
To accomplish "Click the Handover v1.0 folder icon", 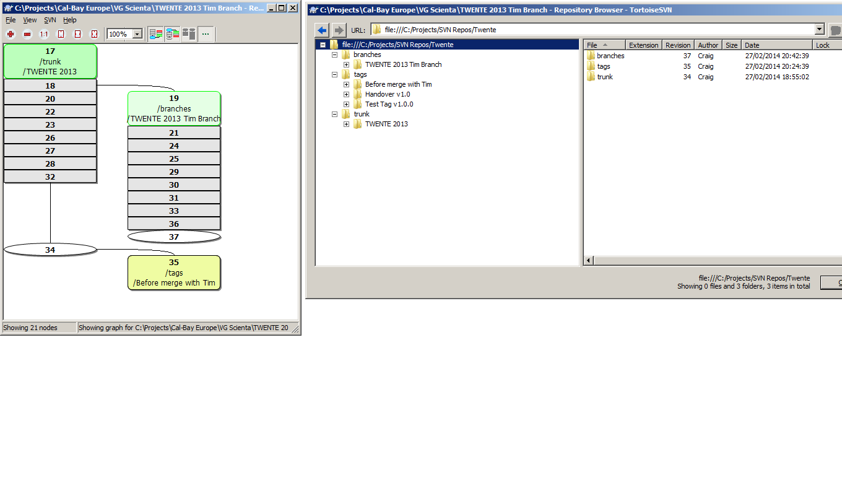I will [358, 94].
